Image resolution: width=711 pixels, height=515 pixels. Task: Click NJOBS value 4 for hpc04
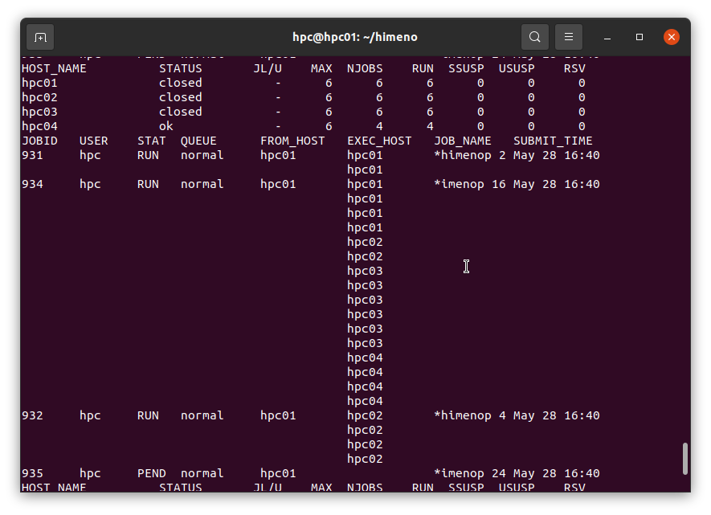(379, 126)
